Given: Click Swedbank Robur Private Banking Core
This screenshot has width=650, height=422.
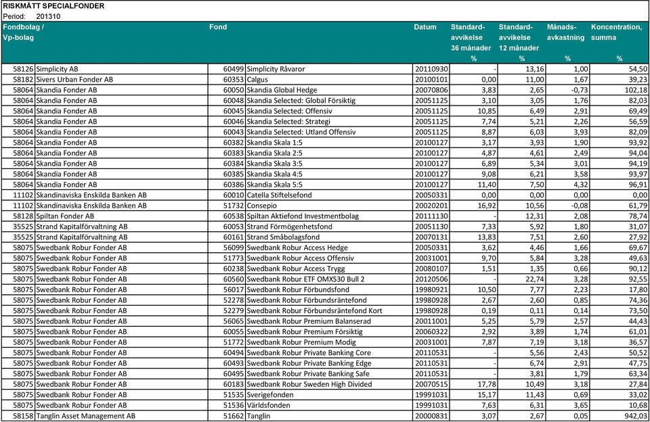Looking at the screenshot, I should click(309, 353).
